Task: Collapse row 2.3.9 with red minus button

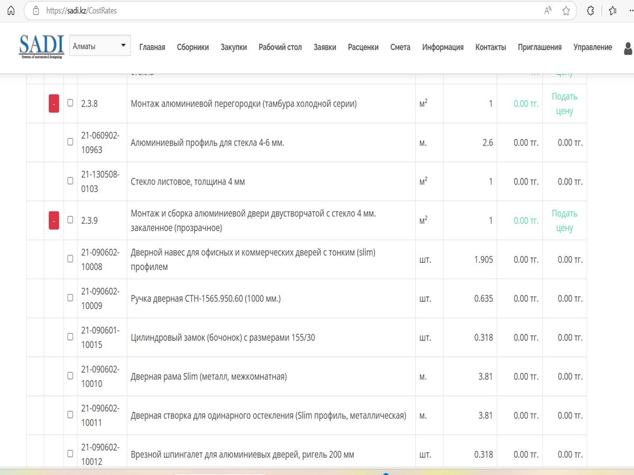Action: pyautogui.click(x=54, y=221)
